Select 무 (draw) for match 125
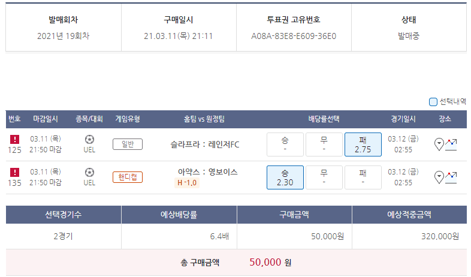Viewport: 471px width, 277px height. (x=324, y=144)
